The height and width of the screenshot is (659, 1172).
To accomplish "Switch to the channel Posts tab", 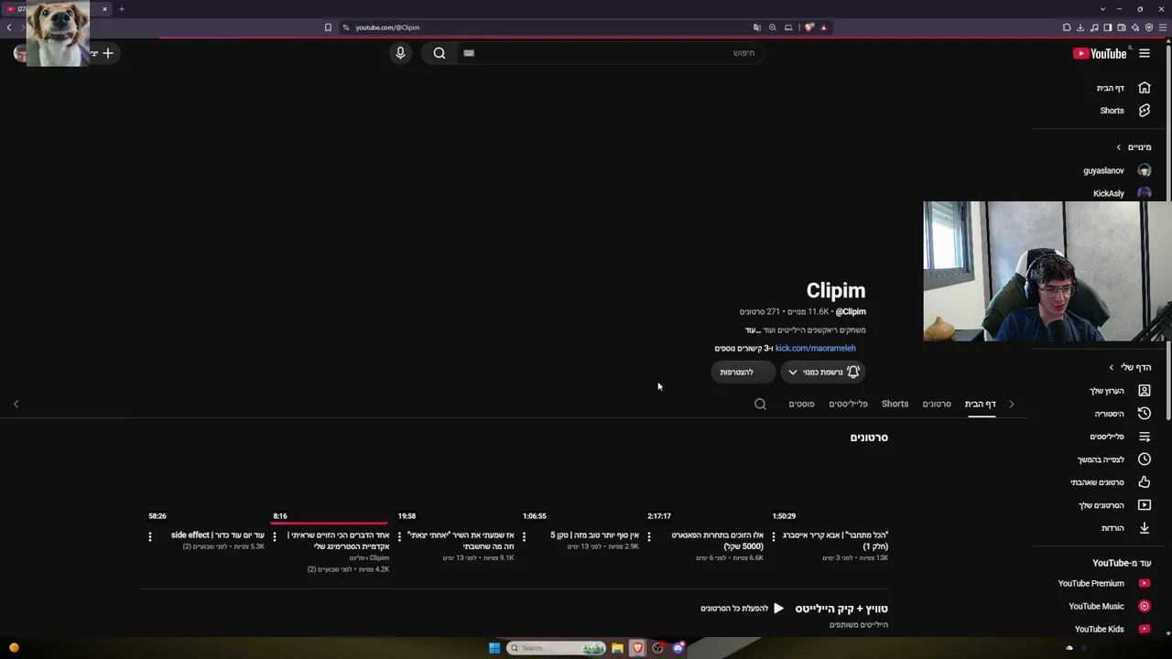I will point(801,404).
